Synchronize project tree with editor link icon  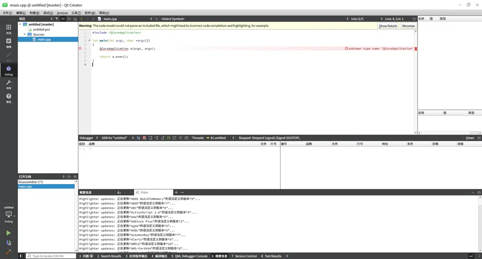63,19
